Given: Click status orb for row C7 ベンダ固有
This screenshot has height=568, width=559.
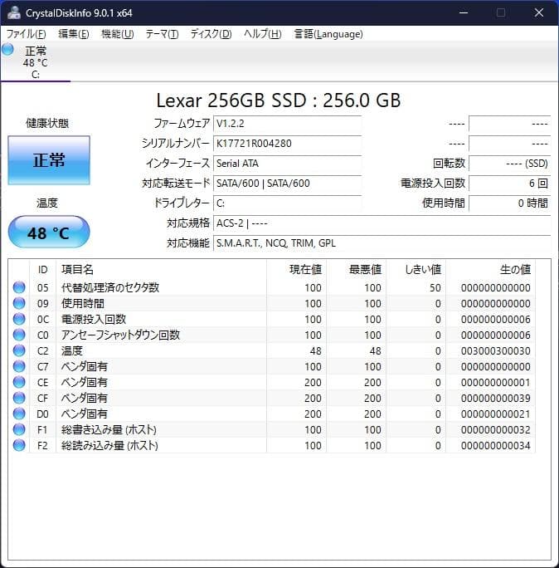Looking at the screenshot, I should click(19, 366).
